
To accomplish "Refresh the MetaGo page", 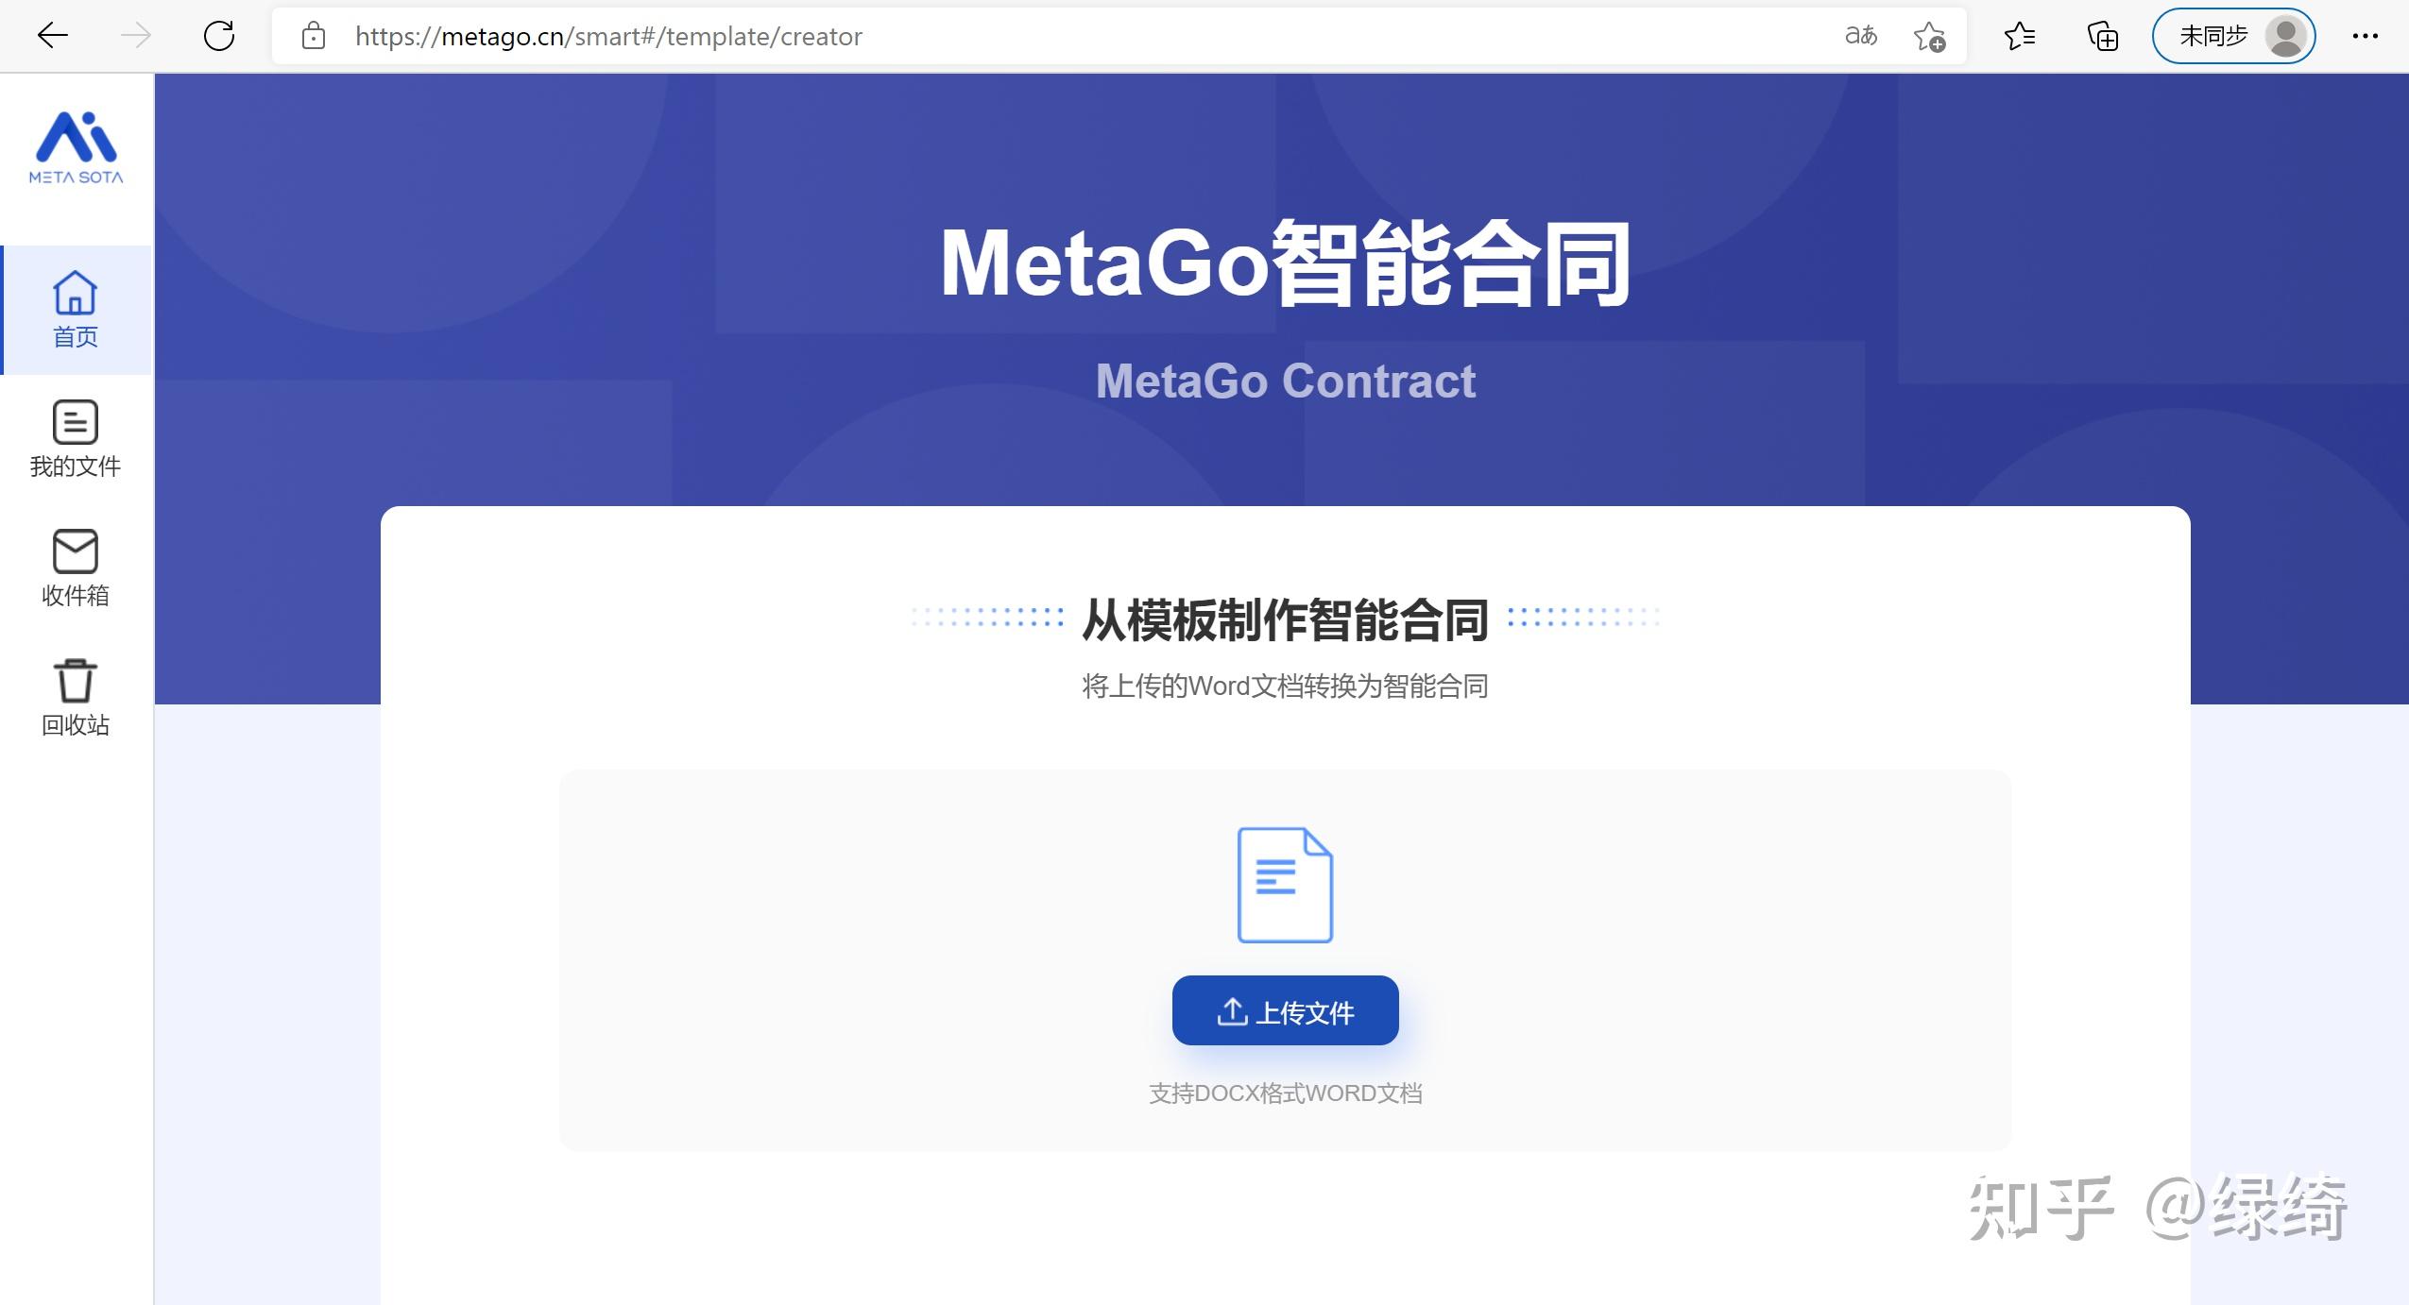I will point(219,36).
